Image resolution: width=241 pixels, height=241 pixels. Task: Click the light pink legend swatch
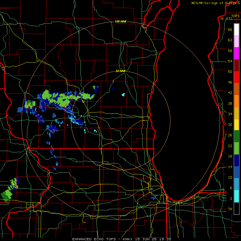coord(236,41)
